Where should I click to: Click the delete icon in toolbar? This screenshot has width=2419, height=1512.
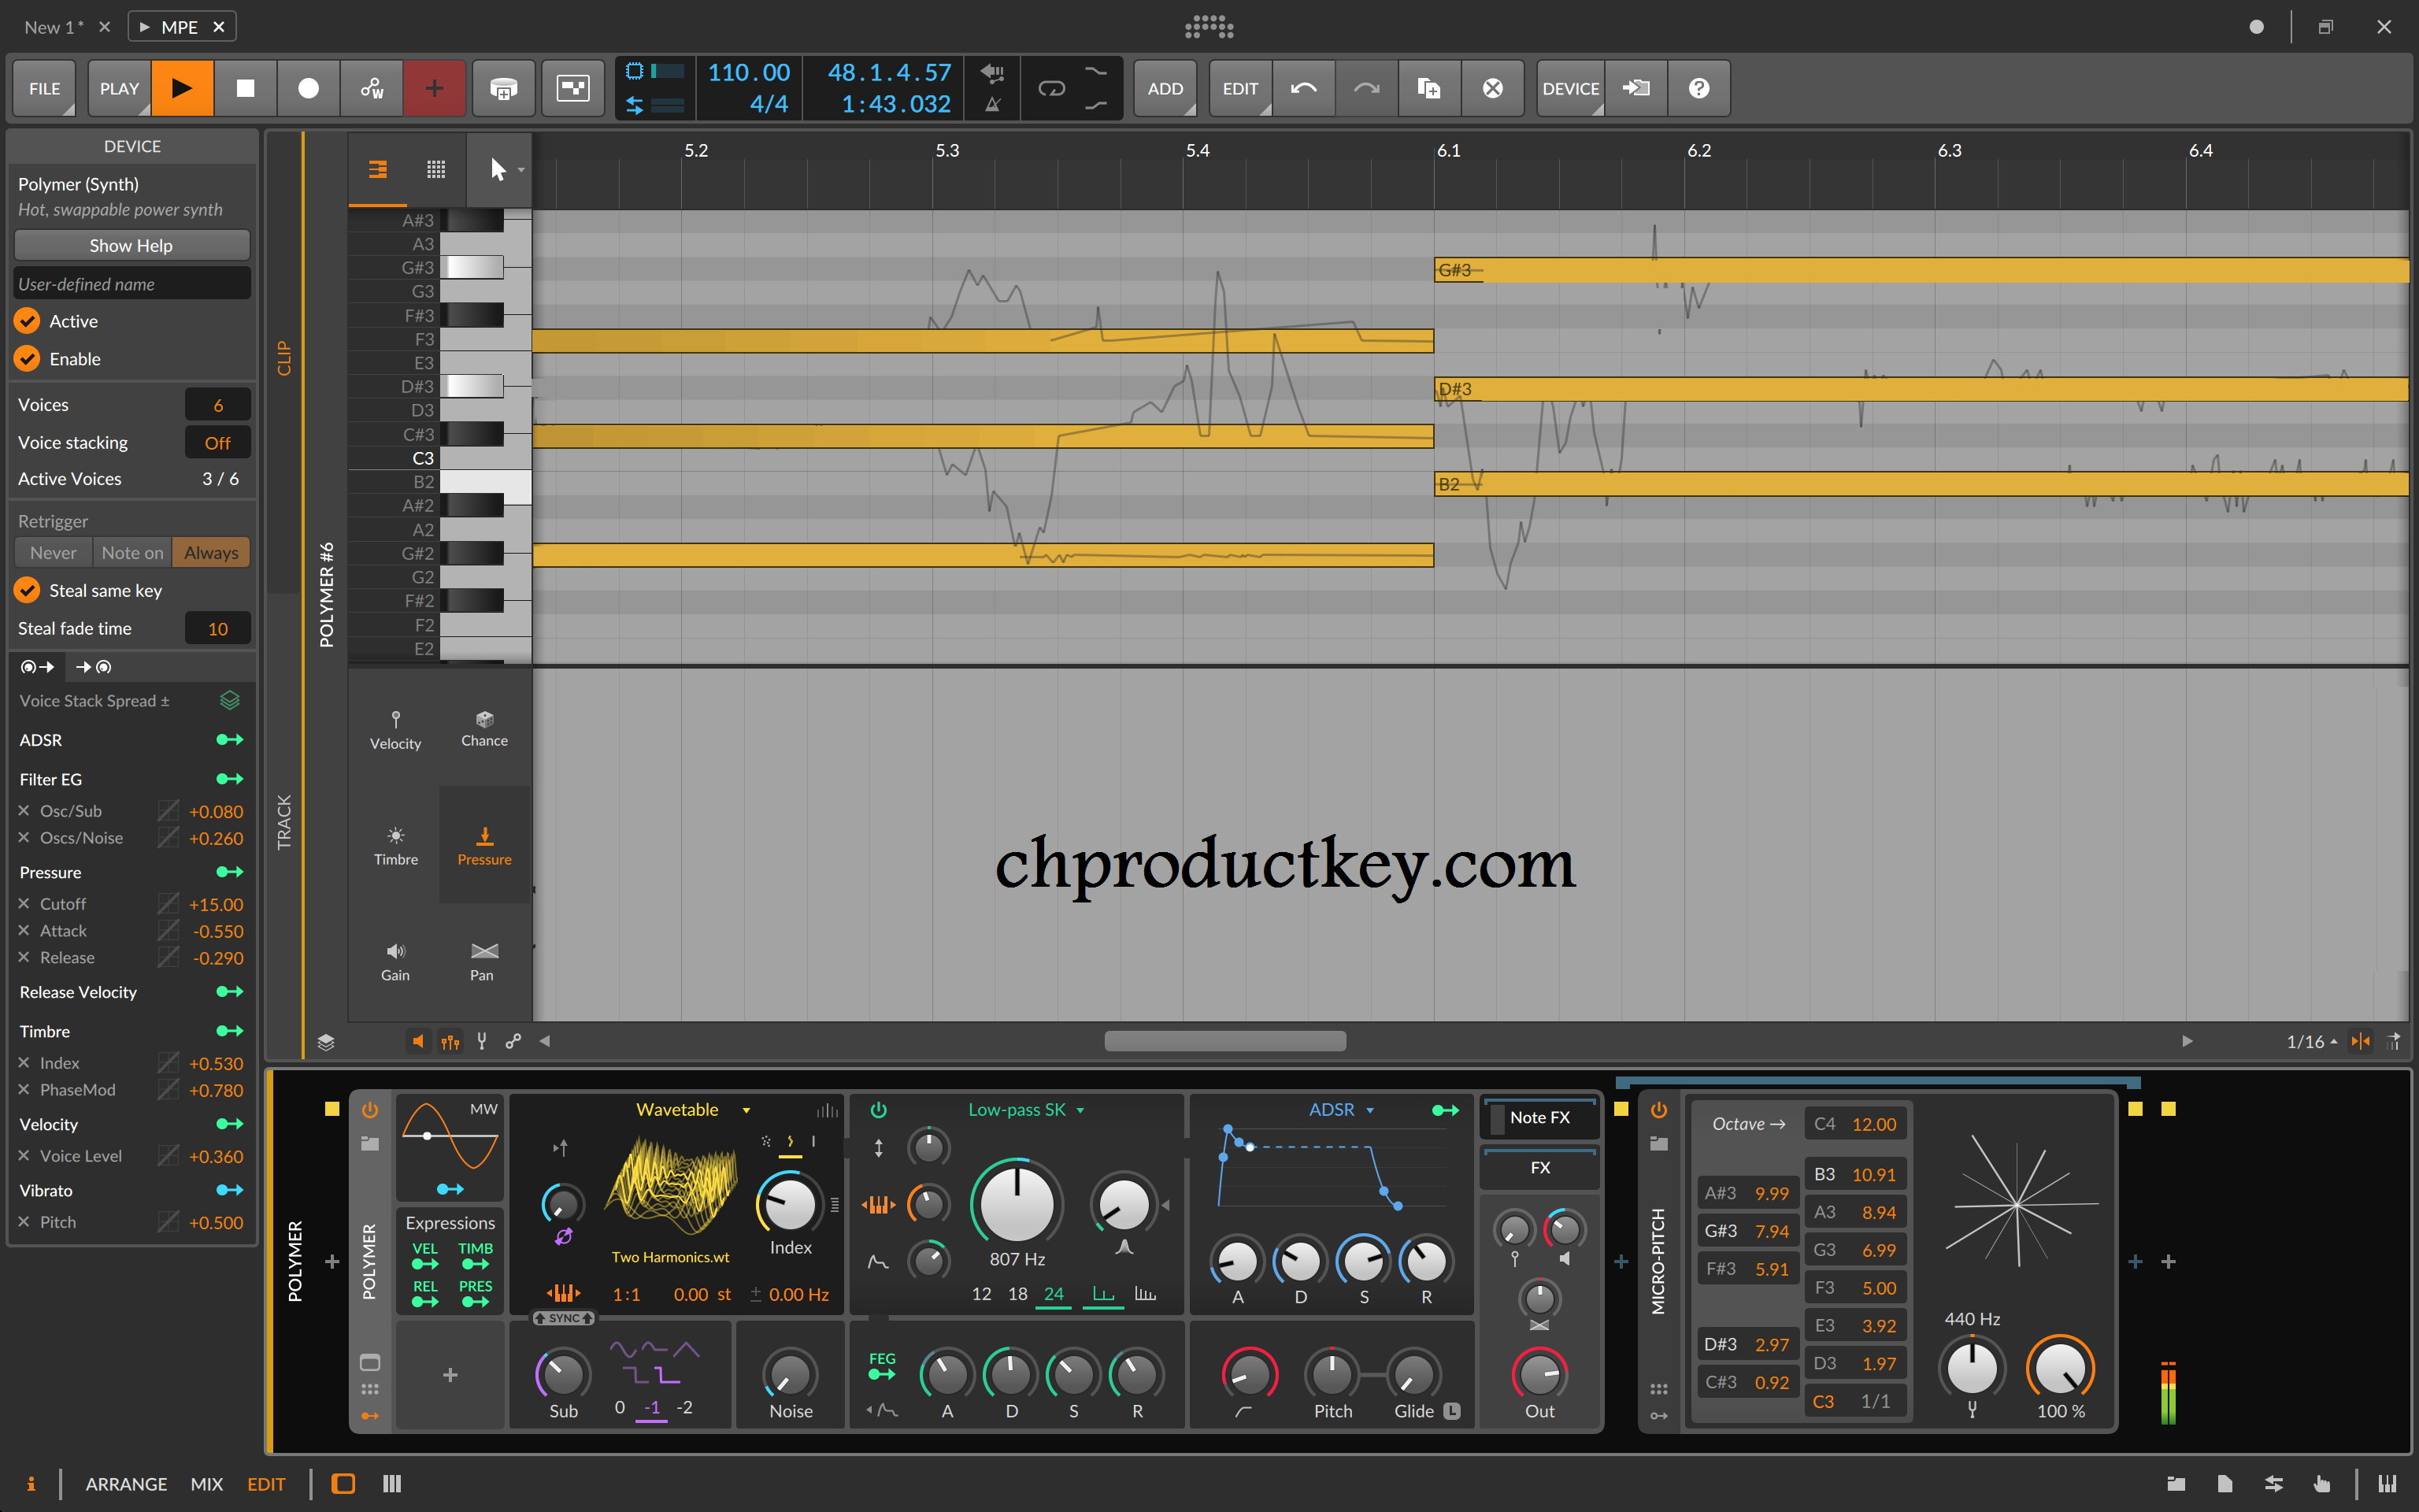(1492, 88)
